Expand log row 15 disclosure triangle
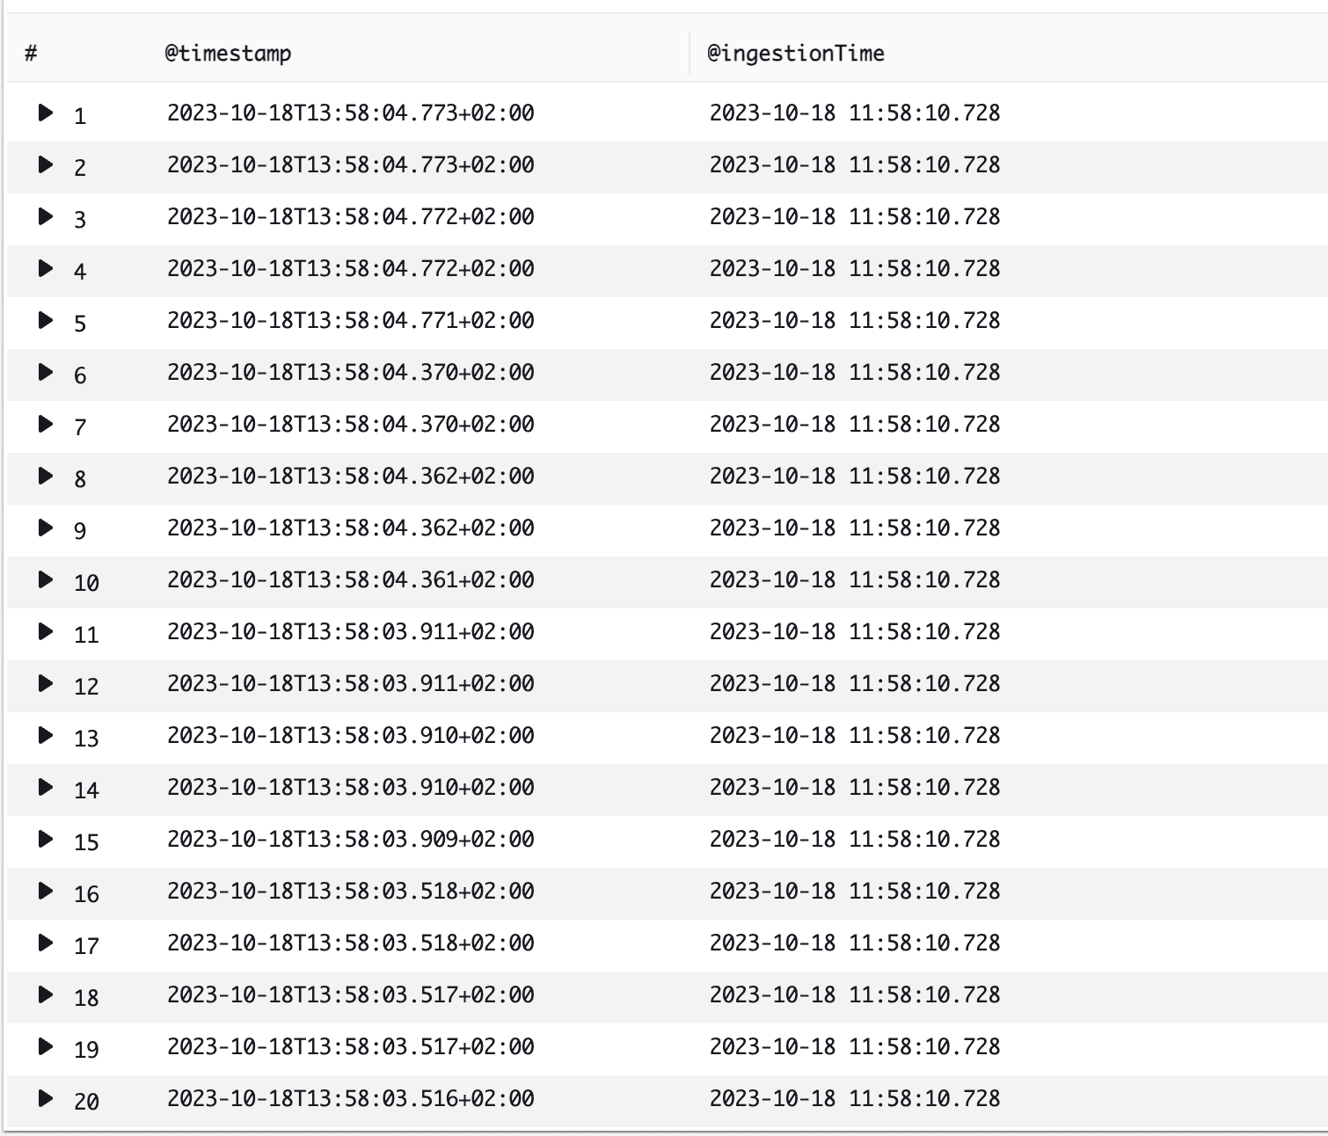The image size is (1328, 1136). 46,839
